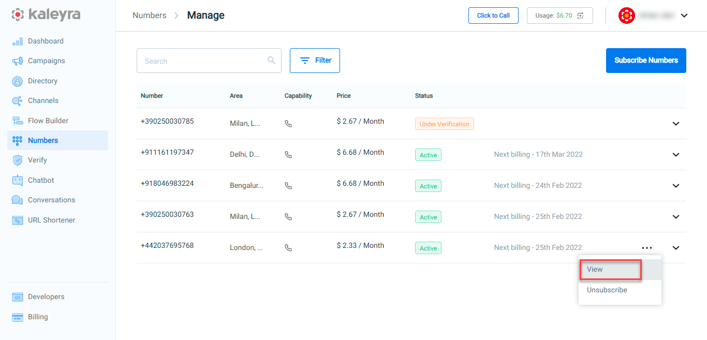This screenshot has width=707, height=340.
Task: Click the search magnifier icon
Action: [x=271, y=61]
